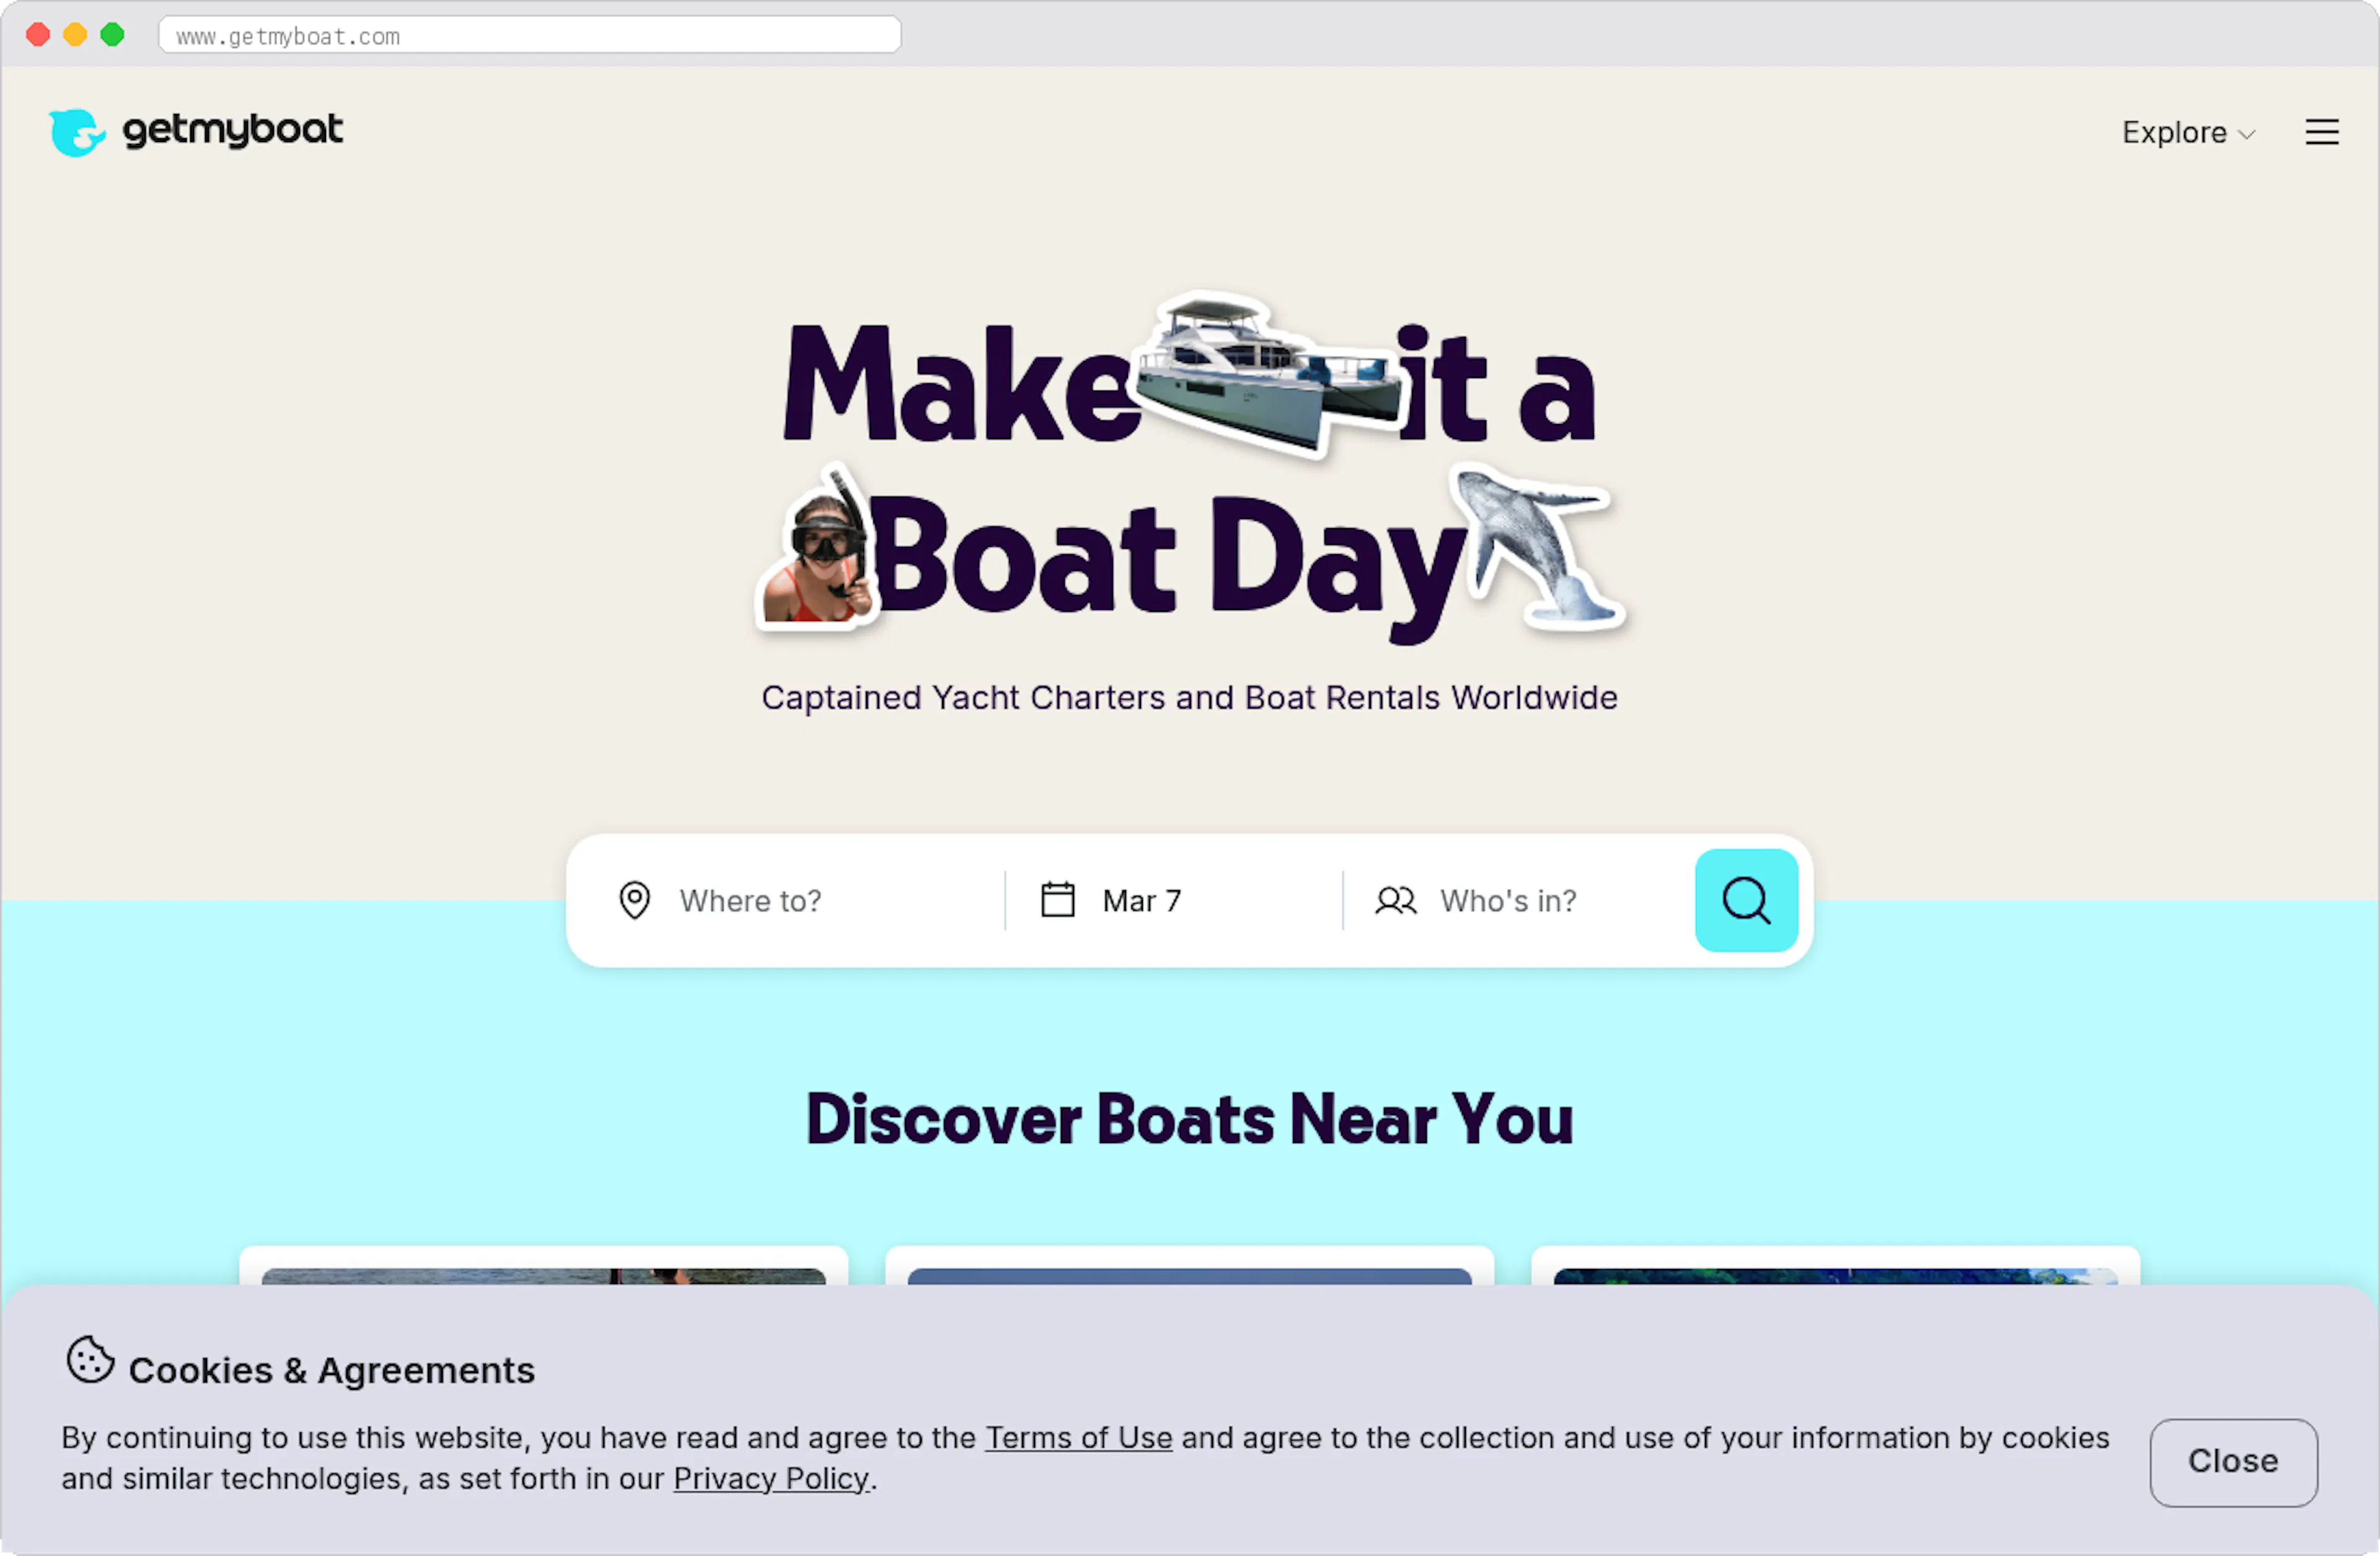
Task: Open the Privacy Policy link
Action: (771, 1478)
